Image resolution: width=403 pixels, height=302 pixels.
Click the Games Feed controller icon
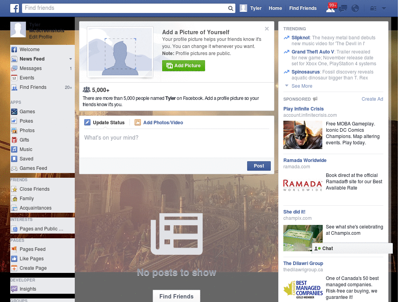click(14, 168)
